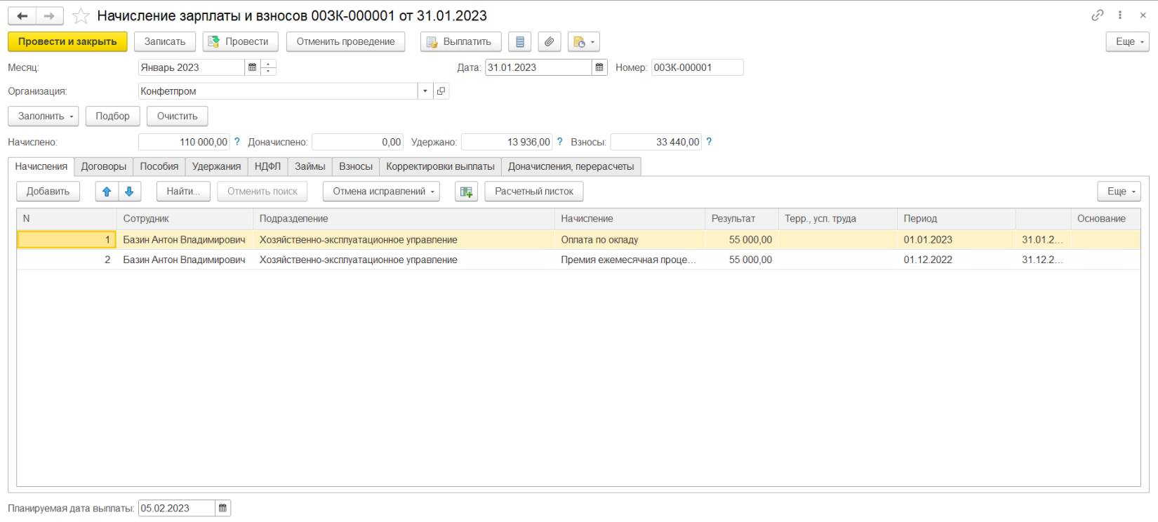Select the Премия ежемесячная accrual row
Screen dimensions: 1158x522
[x=627, y=260]
